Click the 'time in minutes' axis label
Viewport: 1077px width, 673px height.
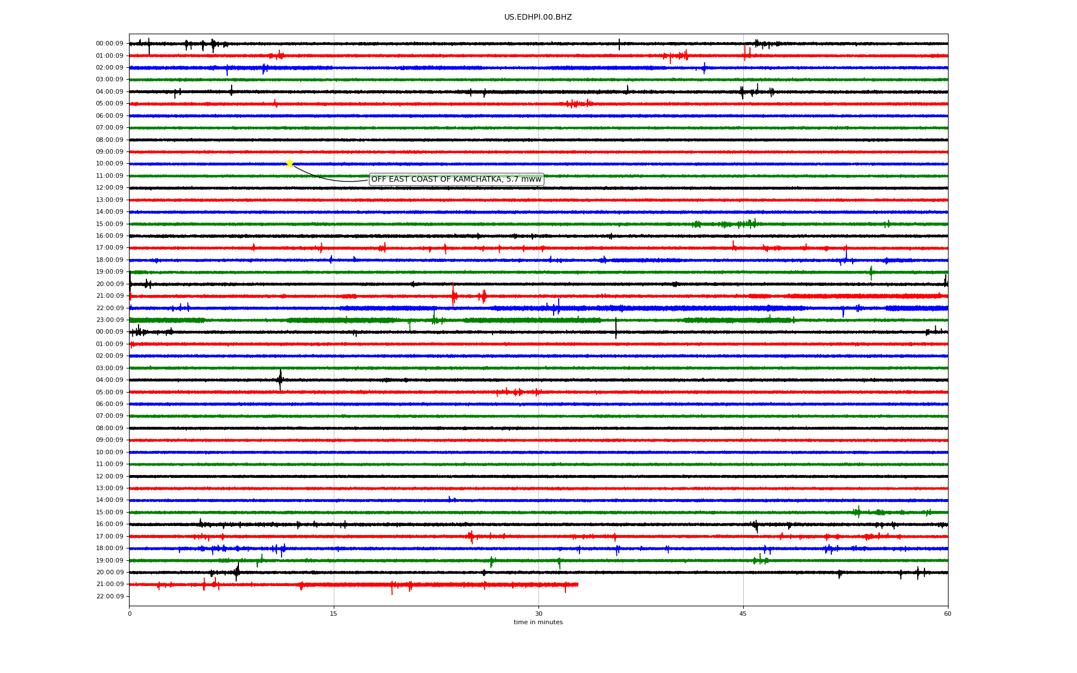[x=538, y=623]
